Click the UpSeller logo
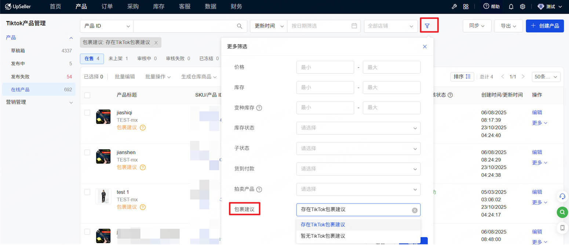The image size is (569, 245). pyautogui.click(x=18, y=7)
